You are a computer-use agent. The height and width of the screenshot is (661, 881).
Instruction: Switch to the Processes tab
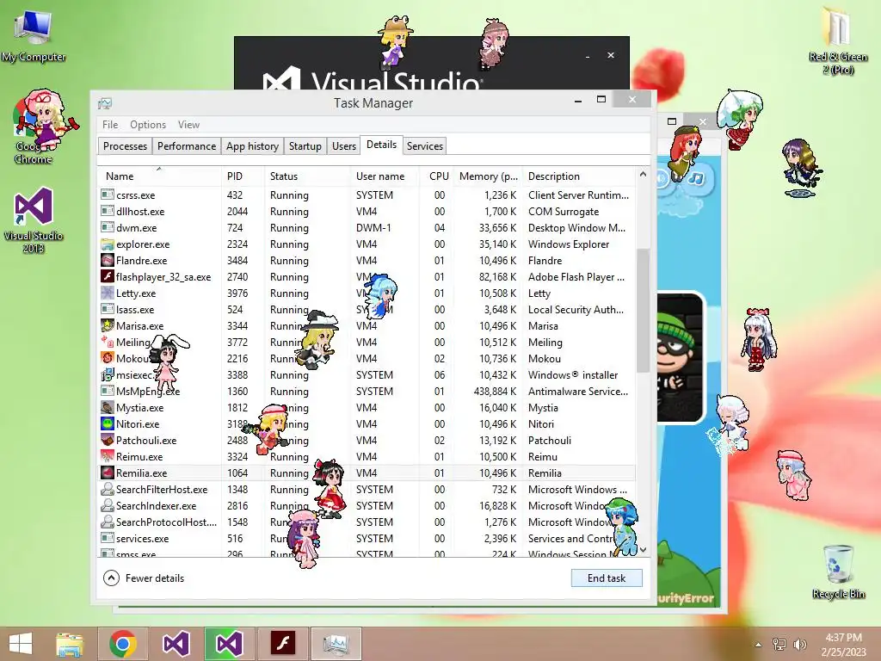tap(125, 146)
